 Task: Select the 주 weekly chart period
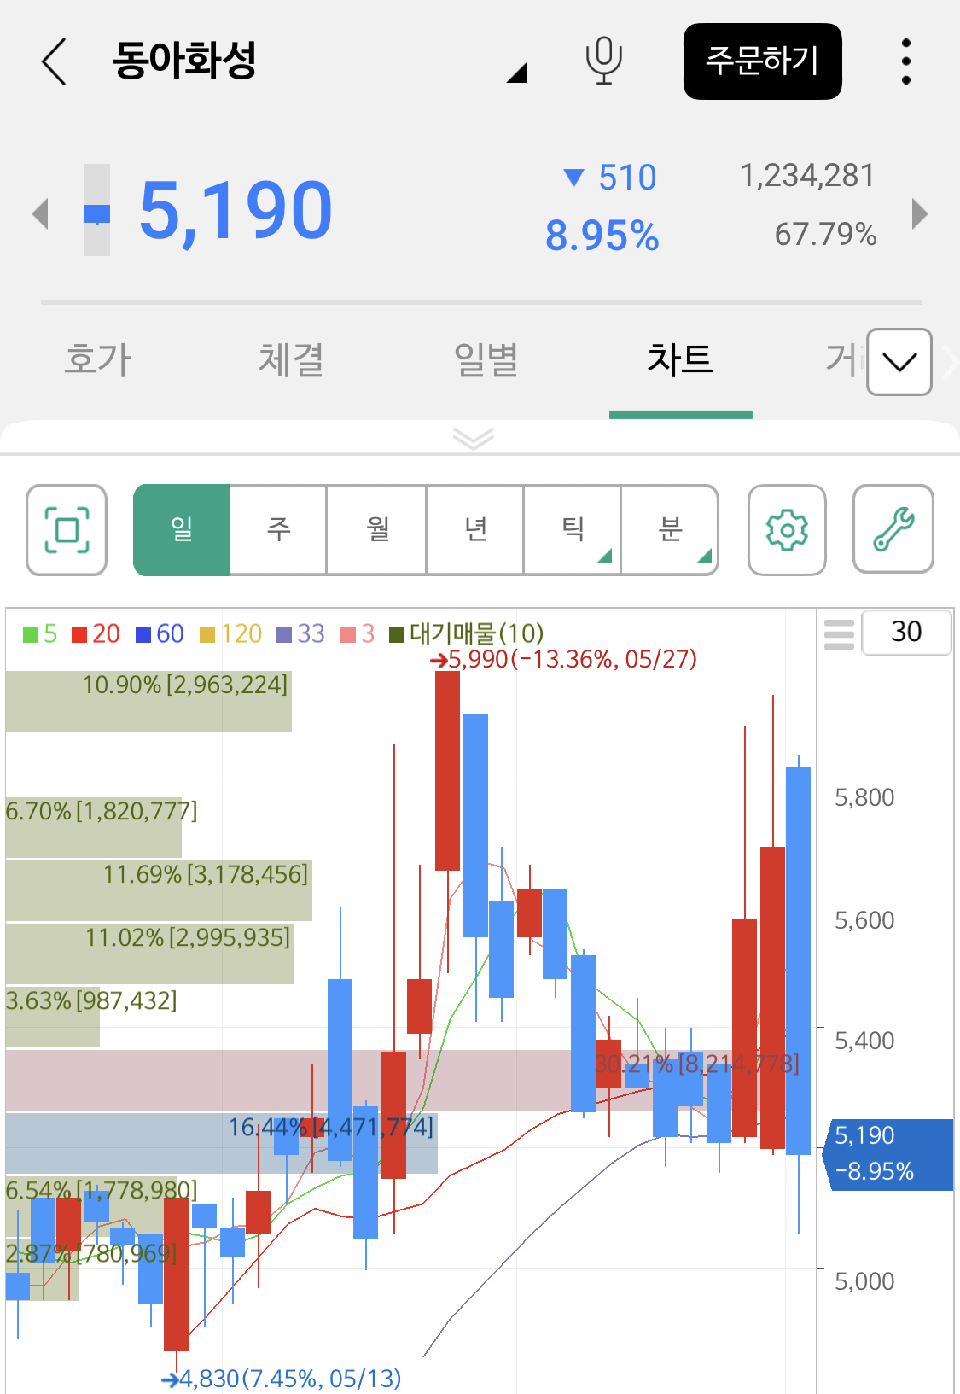pyautogui.click(x=279, y=530)
